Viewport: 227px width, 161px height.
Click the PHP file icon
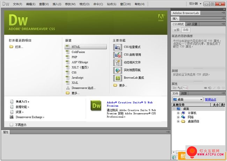pyautogui.click(x=67, y=57)
